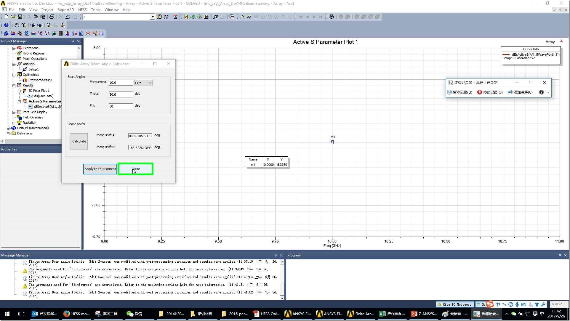Collapse the Analysis tree node
The width and height of the screenshot is (570, 321).
pyautogui.click(x=14, y=64)
